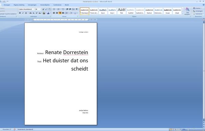Switch to Verzendlijsten tab
This screenshot has width=205, height=131.
pyautogui.click(x=45, y=5)
